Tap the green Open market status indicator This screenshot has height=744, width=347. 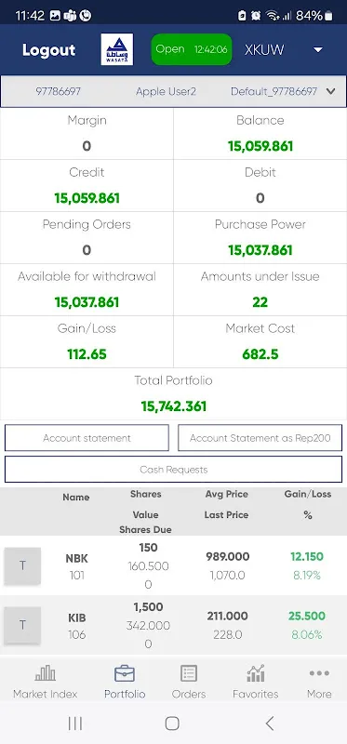[192, 49]
